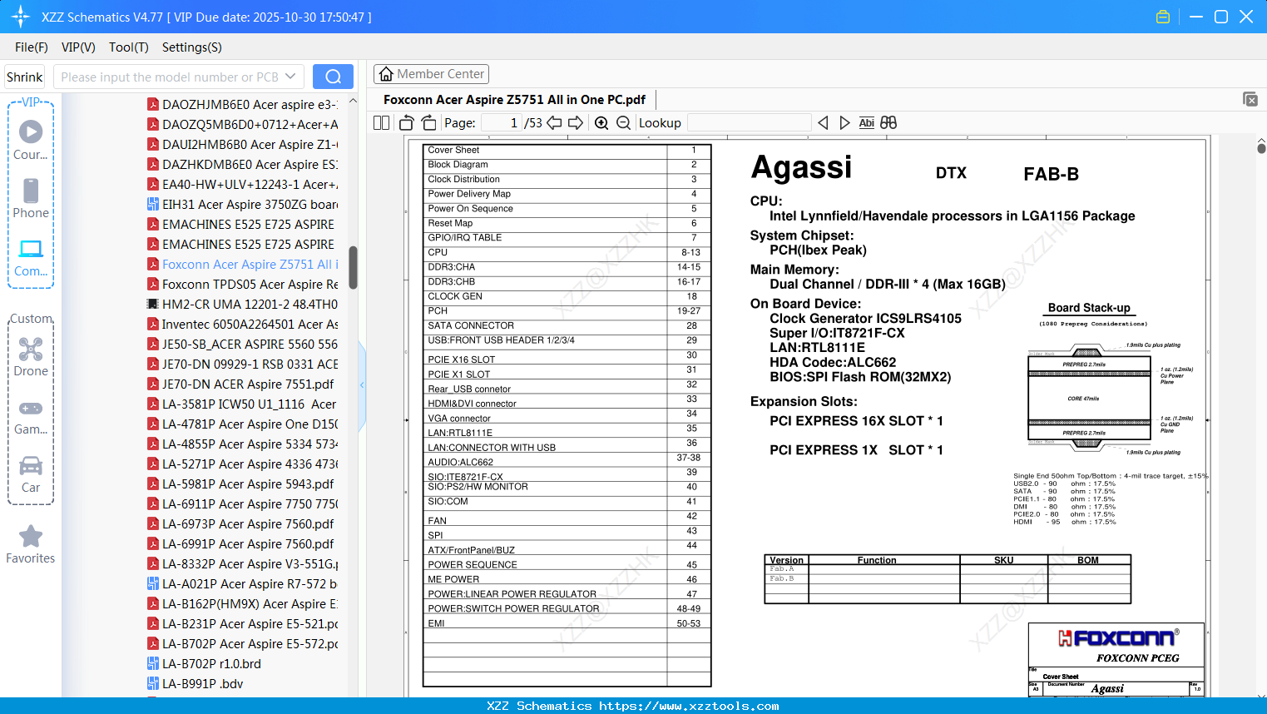Open LA-5981P Acer Aspire 5943.pdf
The image size is (1267, 714).
click(242, 484)
